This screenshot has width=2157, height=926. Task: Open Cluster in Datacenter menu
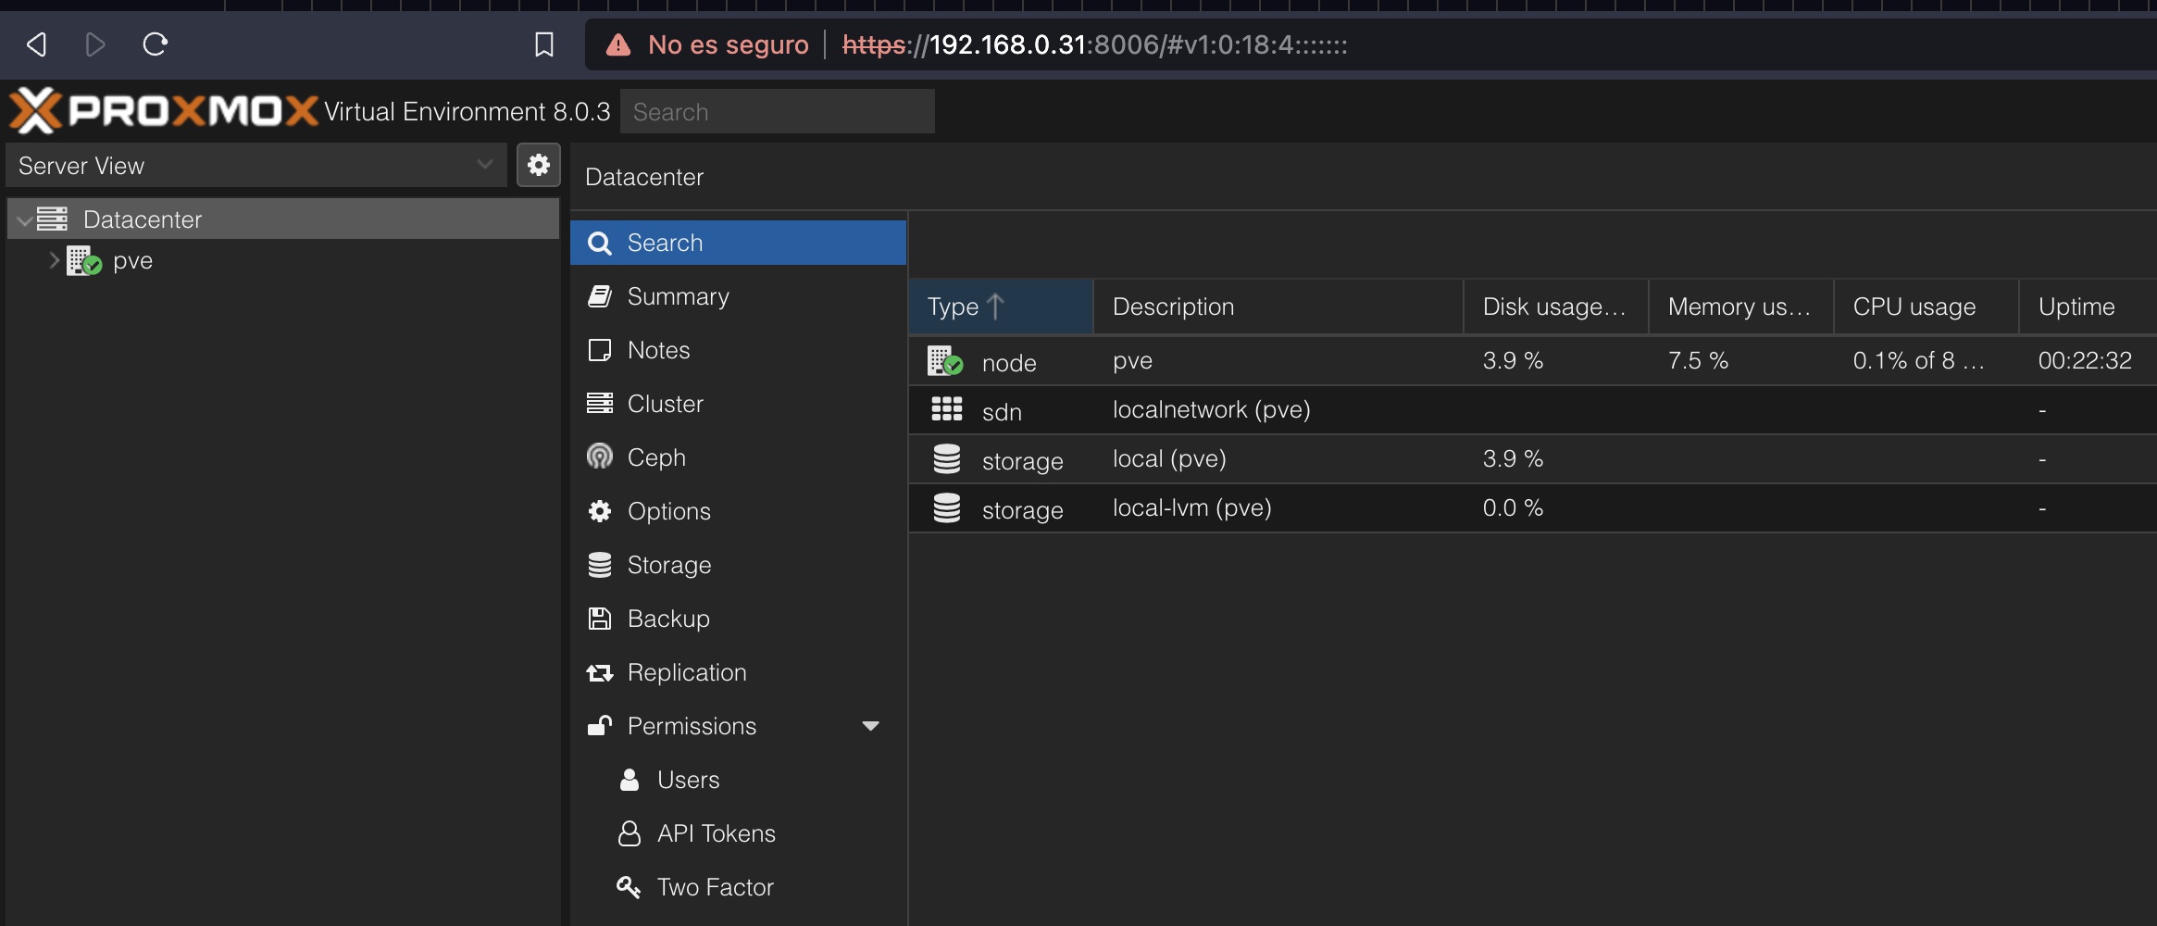click(738, 404)
